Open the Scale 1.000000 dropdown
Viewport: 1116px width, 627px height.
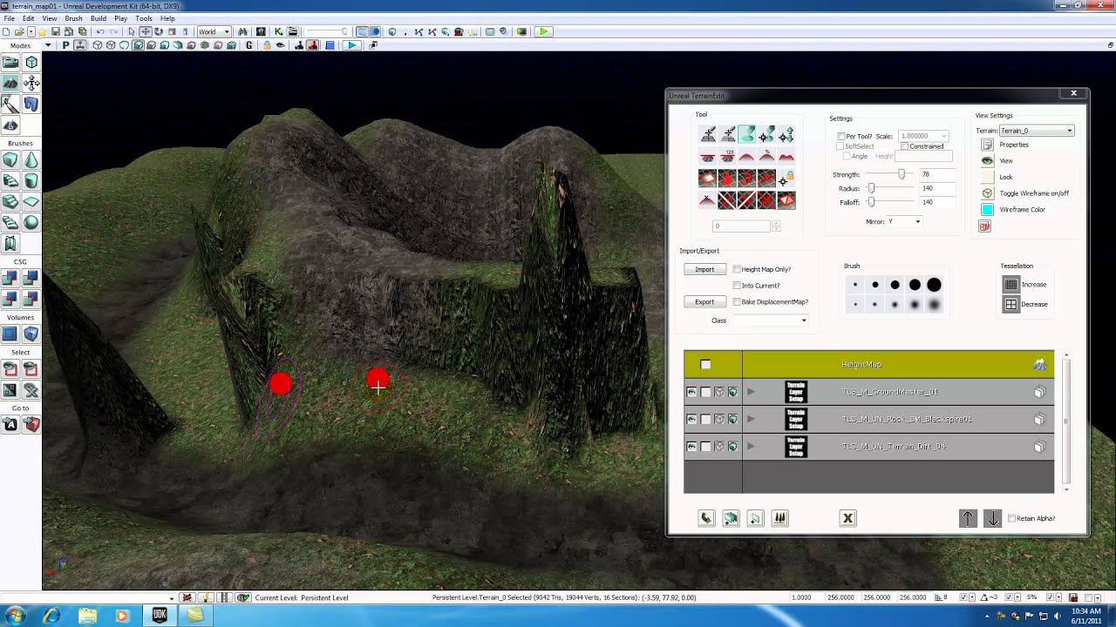(x=923, y=137)
